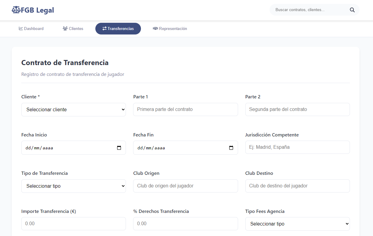Focus the Jurisdicción Competente field
Screen dimensions: 373x236
point(297,147)
